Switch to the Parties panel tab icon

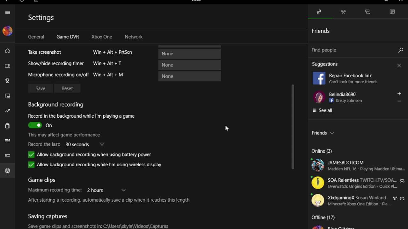343,12
